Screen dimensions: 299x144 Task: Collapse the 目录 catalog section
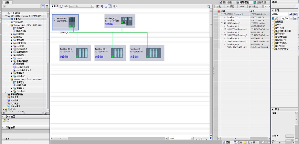coord(273,11)
